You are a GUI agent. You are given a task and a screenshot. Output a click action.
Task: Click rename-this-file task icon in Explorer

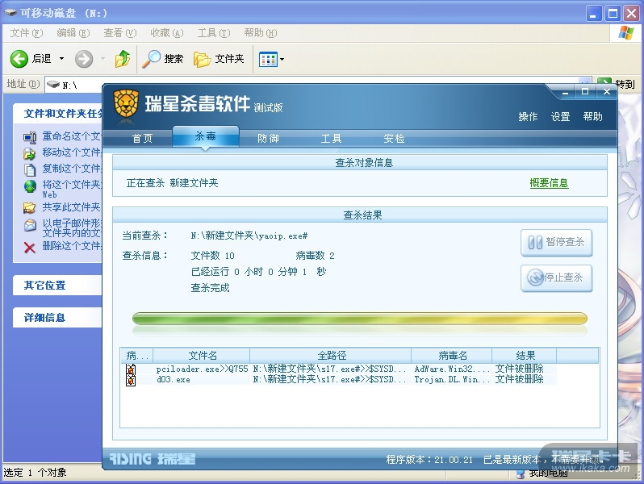[30, 137]
